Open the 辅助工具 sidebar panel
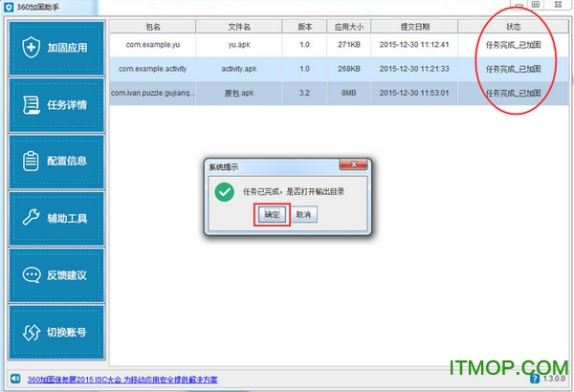The height and width of the screenshot is (392, 574). click(x=56, y=218)
